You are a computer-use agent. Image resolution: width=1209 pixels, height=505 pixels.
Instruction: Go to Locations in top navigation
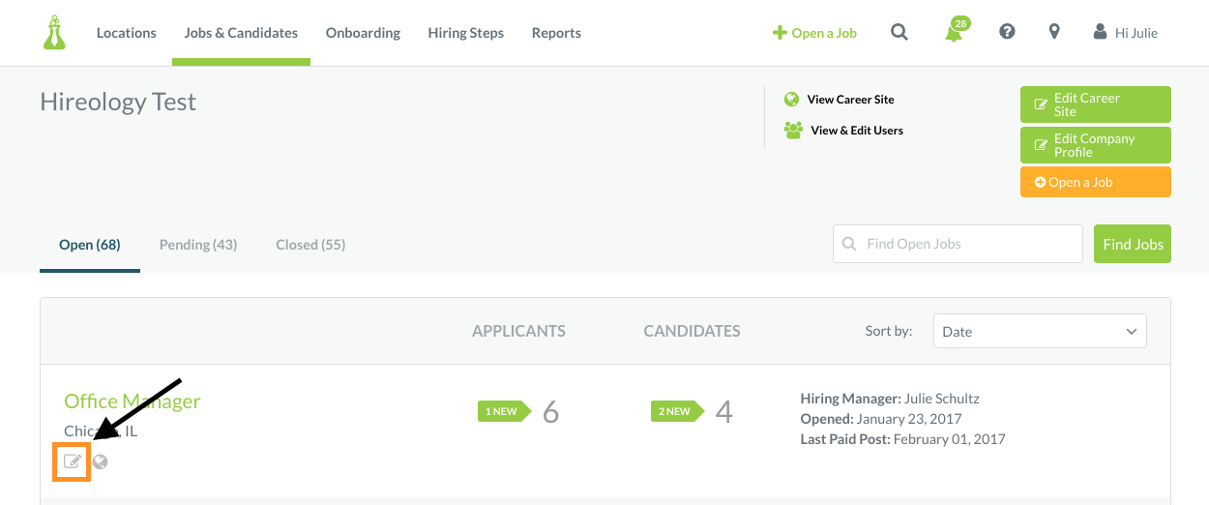tap(126, 33)
